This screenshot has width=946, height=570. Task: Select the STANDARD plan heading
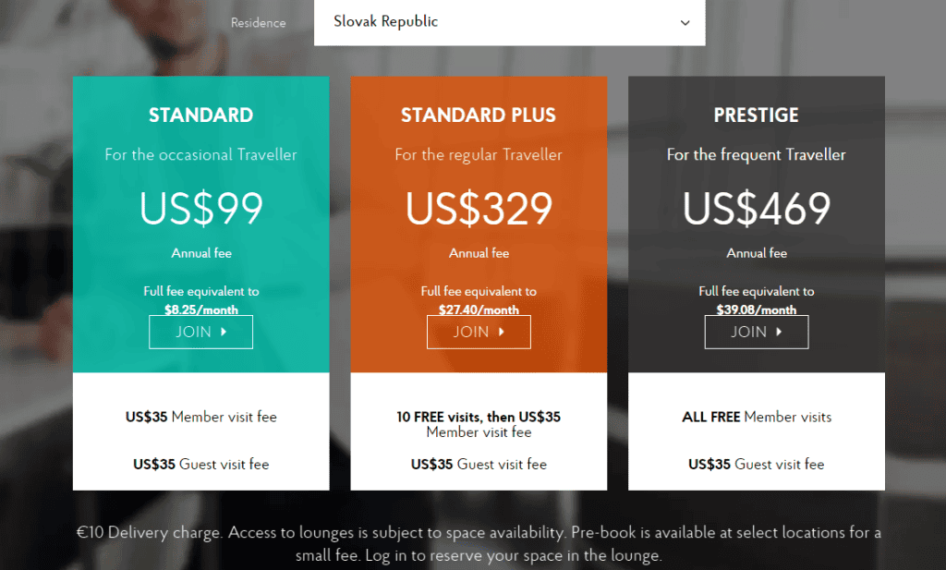200,115
